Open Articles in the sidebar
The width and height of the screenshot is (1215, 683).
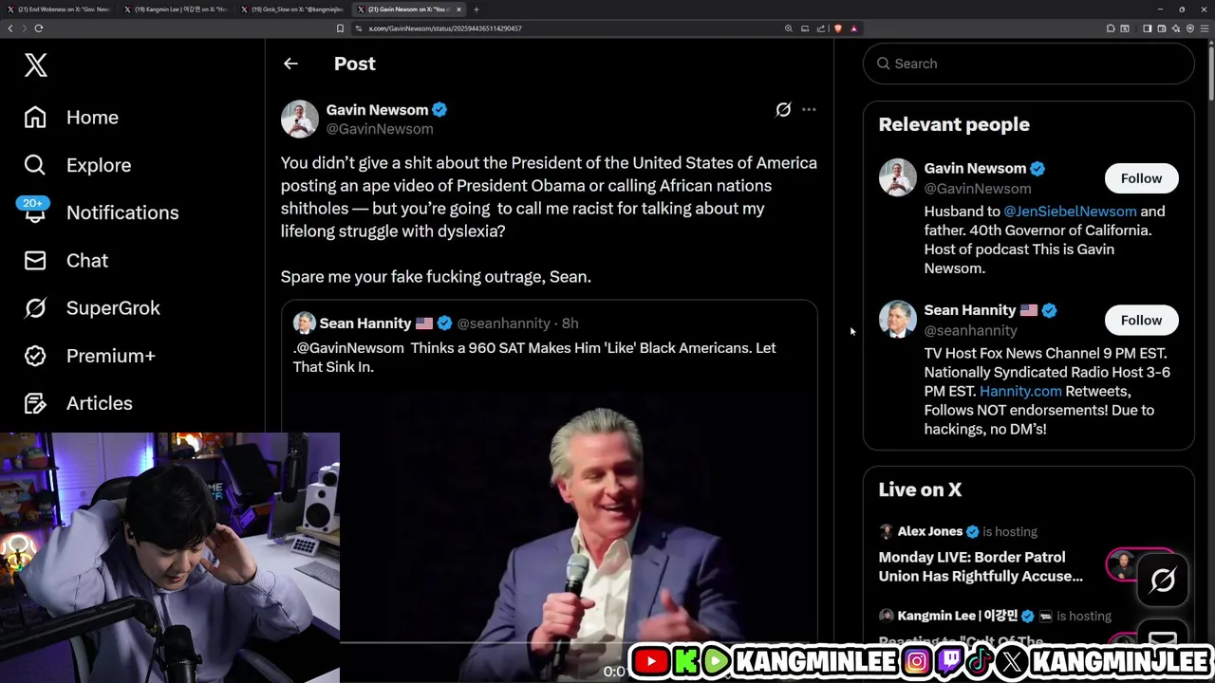tap(78, 403)
